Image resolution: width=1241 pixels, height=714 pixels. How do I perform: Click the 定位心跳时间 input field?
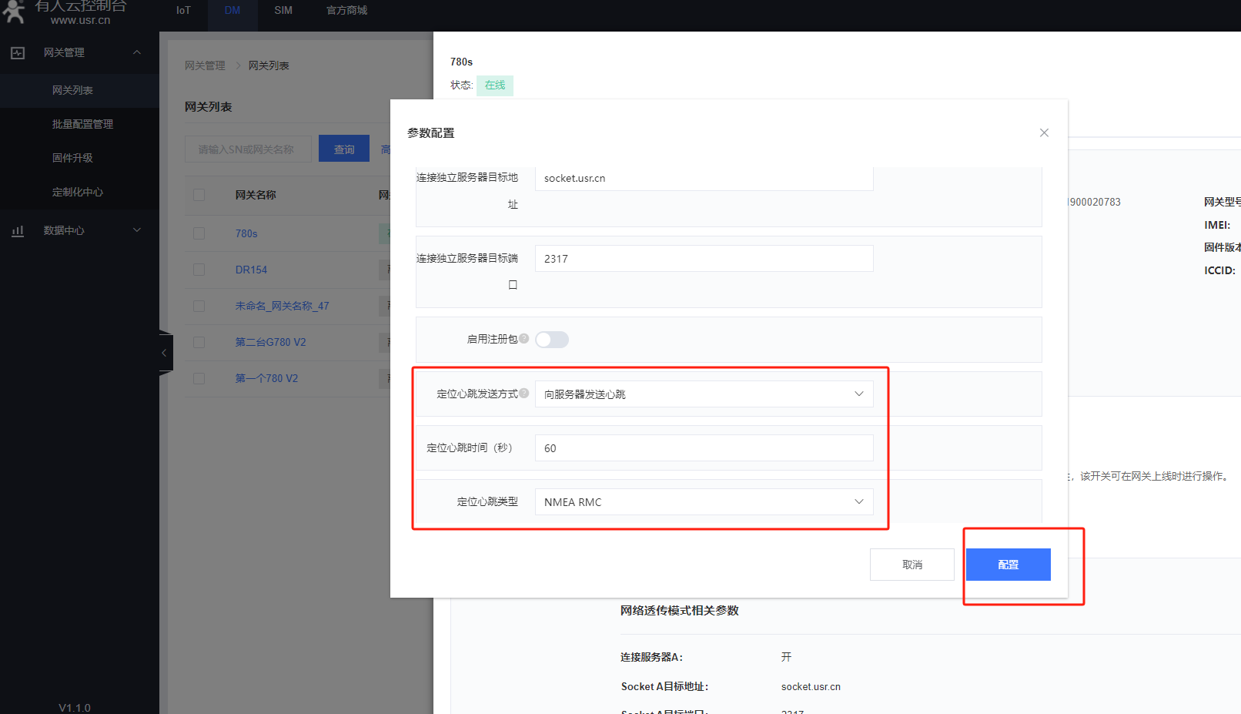[x=704, y=448]
